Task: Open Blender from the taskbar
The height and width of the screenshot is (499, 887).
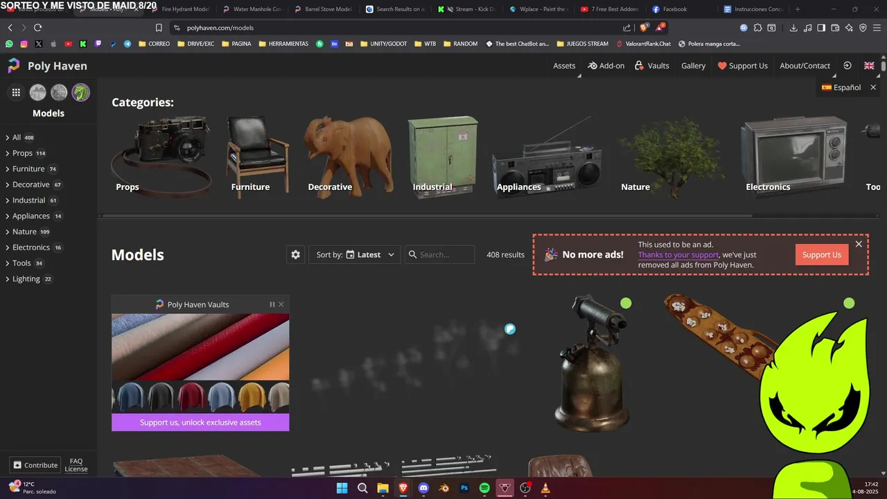Action: tap(444, 488)
